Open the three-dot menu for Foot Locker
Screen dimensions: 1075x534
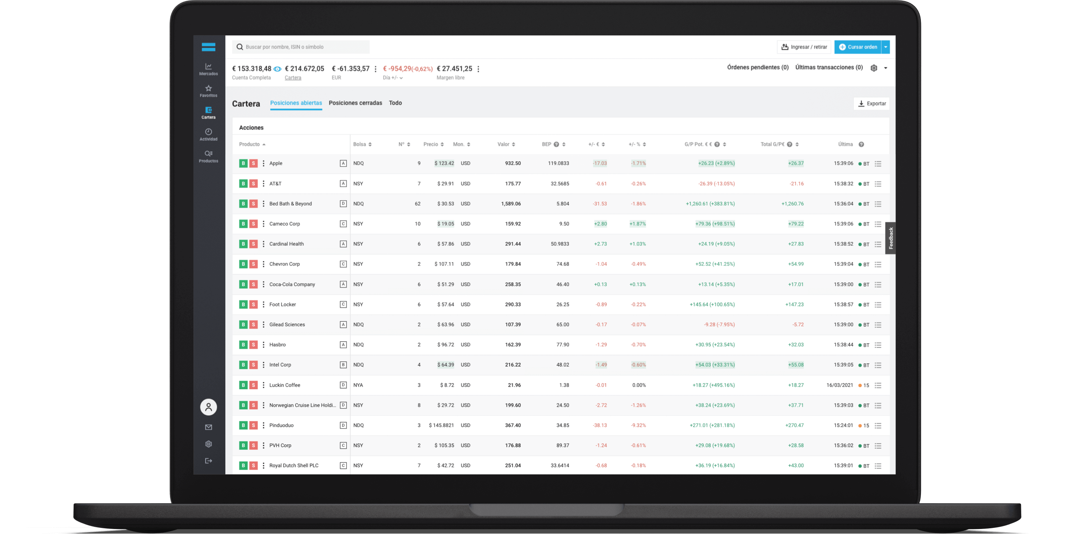coord(263,304)
